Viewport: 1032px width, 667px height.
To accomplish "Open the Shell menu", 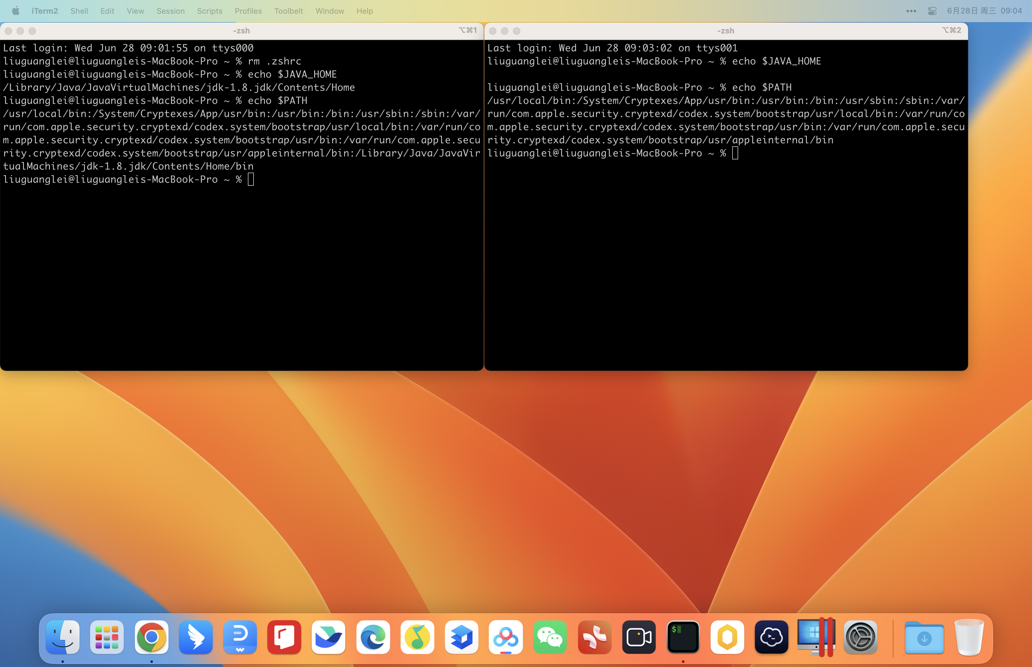I will [x=79, y=11].
